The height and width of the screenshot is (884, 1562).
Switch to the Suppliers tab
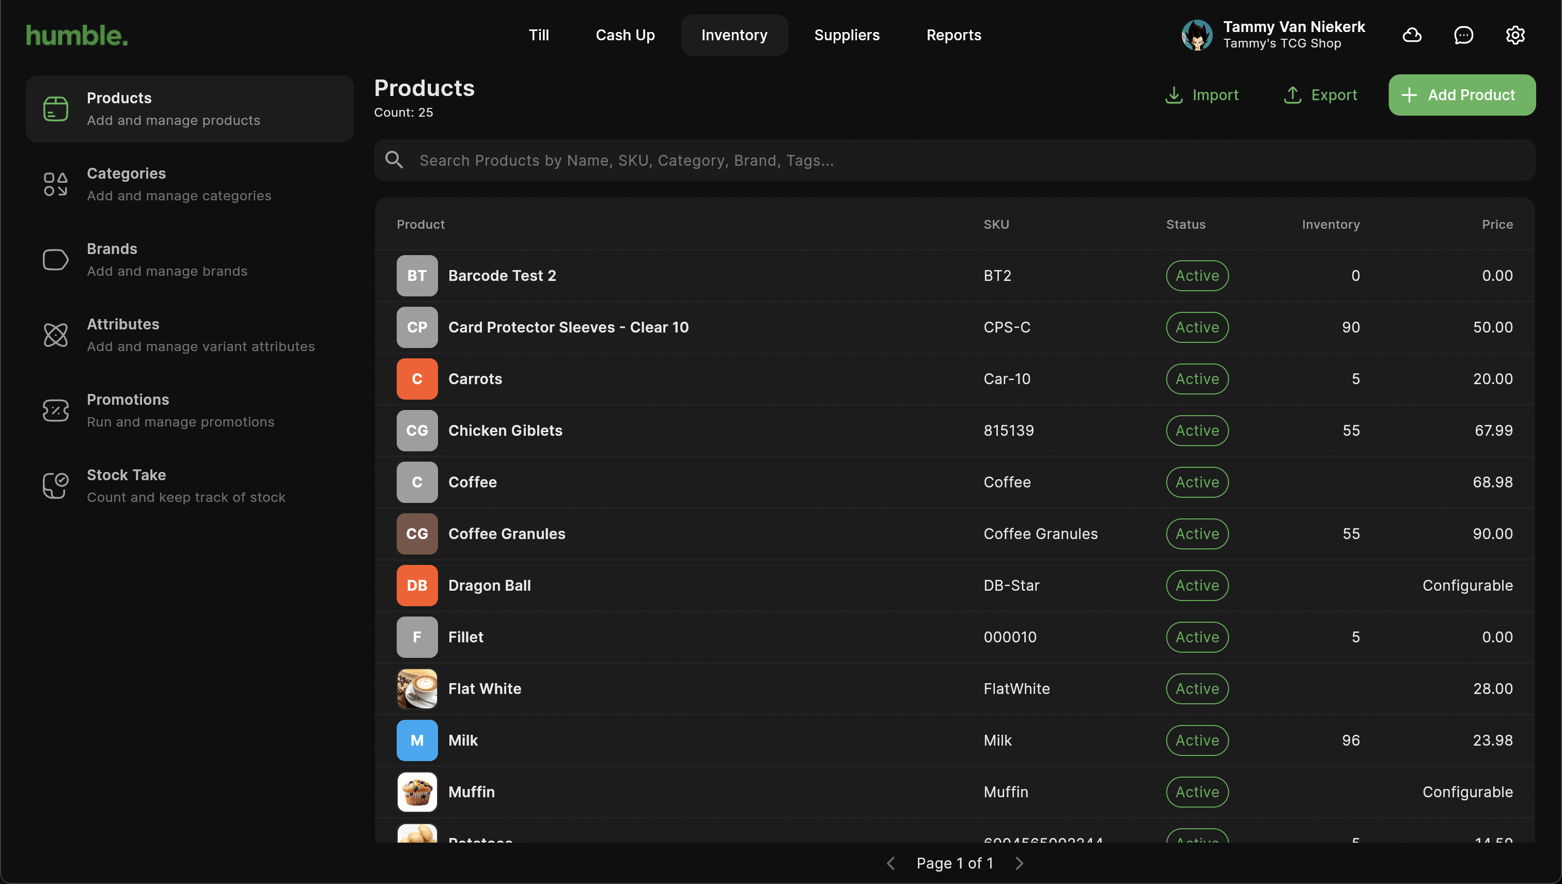847,35
